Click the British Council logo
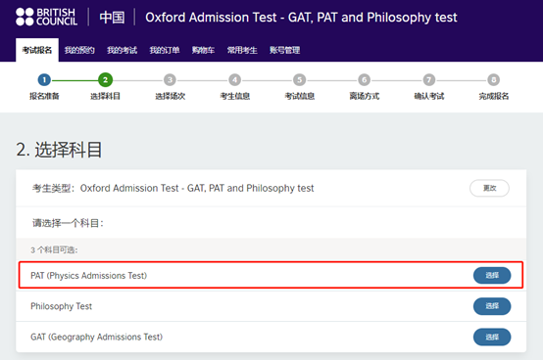543x360 pixels. 46,17
